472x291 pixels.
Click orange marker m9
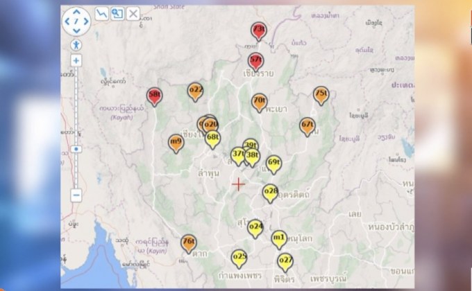[x=176, y=143]
